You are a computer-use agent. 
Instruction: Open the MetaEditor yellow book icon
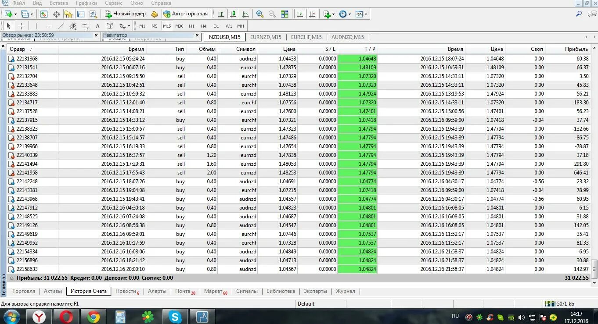click(x=155, y=14)
